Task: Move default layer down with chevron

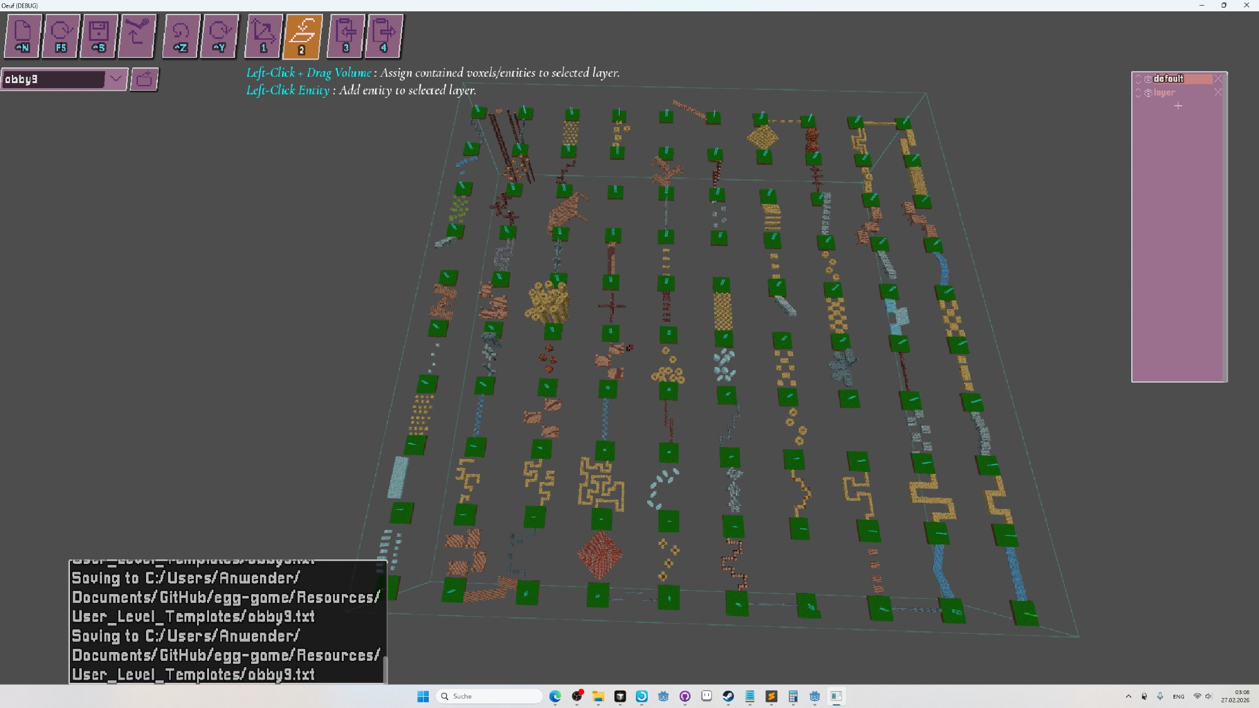Action: [1138, 81]
